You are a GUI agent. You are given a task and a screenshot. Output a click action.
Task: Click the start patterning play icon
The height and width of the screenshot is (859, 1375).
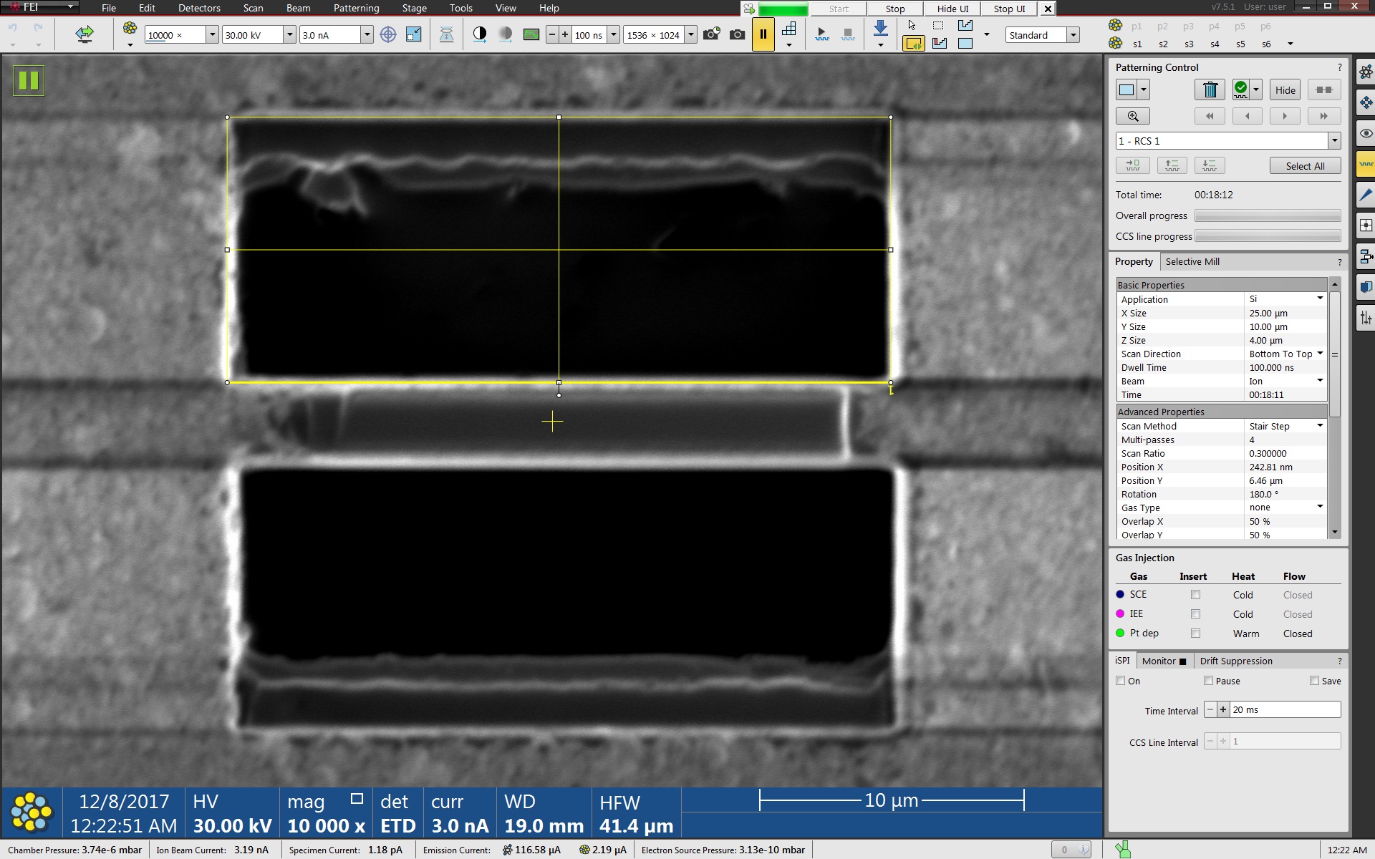[x=821, y=34]
